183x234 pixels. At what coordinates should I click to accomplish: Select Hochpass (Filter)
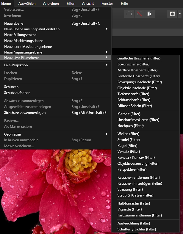(x=146, y=126)
